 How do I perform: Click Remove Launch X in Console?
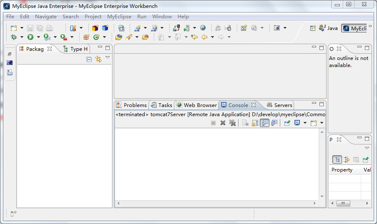(223, 123)
